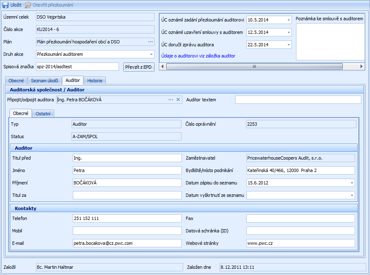This screenshot has height=275, width=370.
Task: Click the Číslo oprávnění value 2253
Action: 301,124
